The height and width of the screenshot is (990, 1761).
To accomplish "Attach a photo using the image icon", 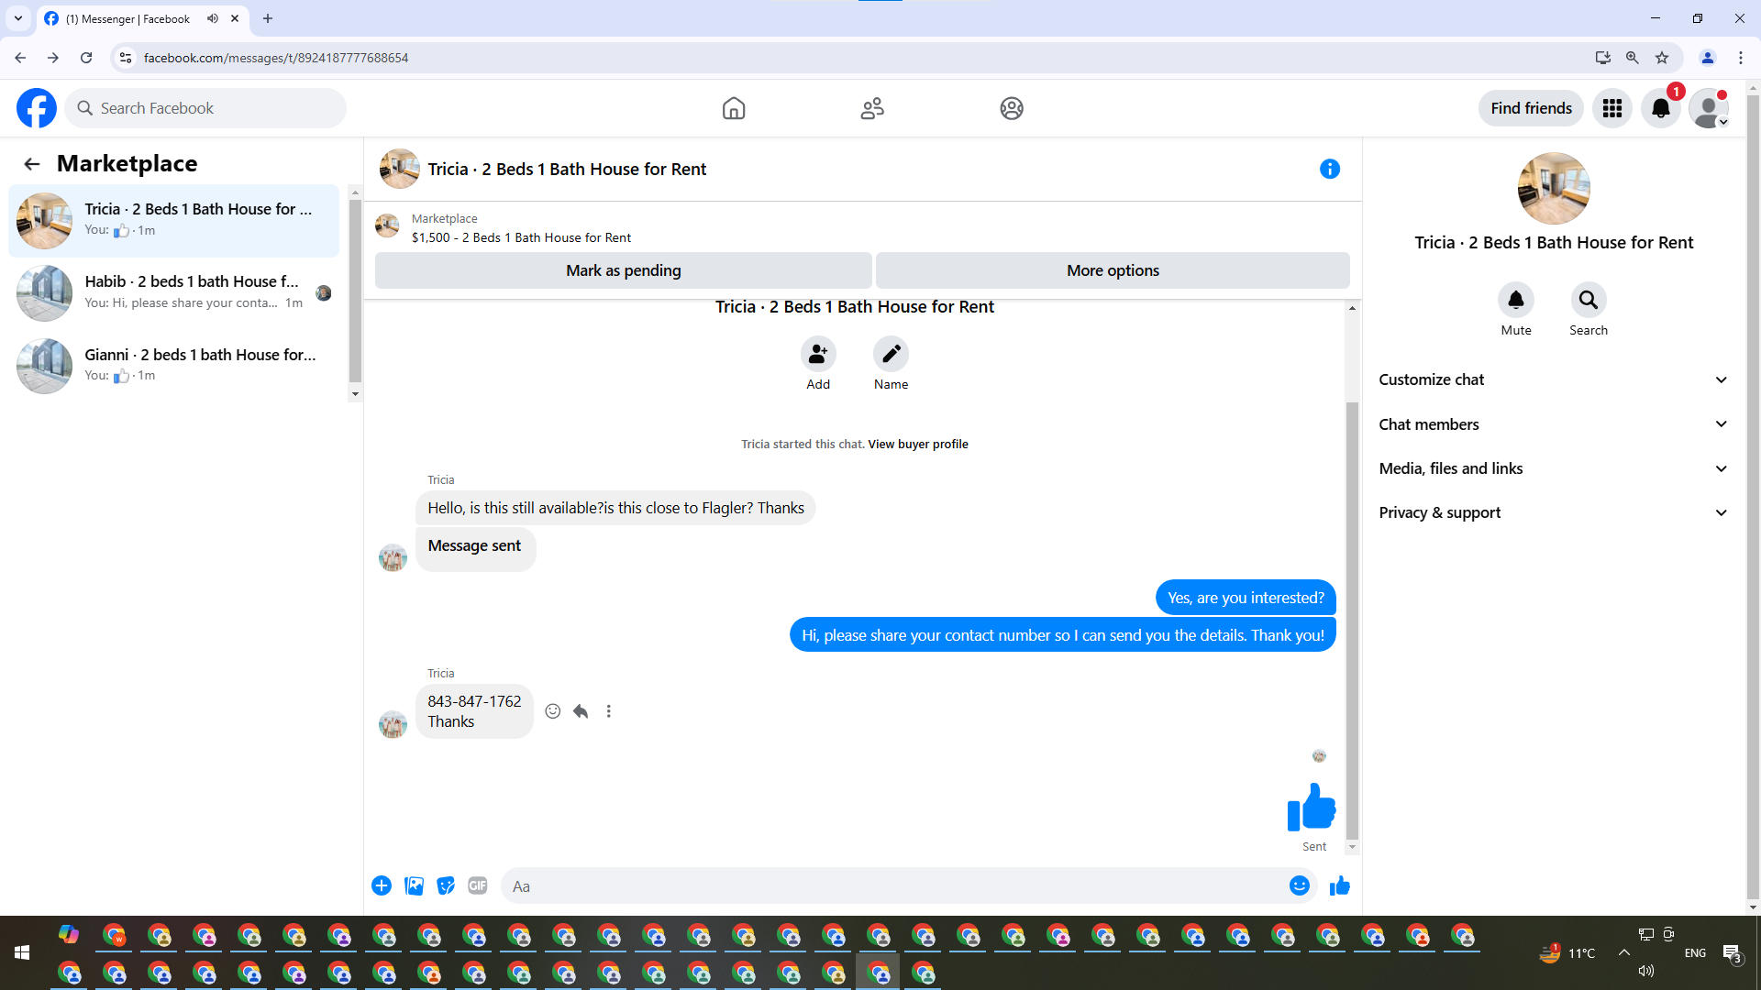I will (414, 885).
